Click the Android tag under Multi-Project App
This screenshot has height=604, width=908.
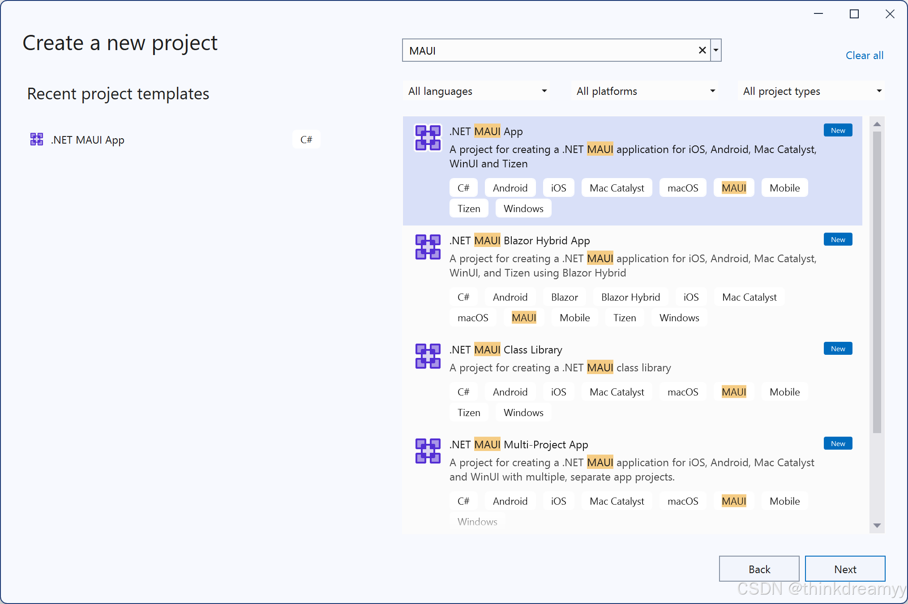point(510,501)
